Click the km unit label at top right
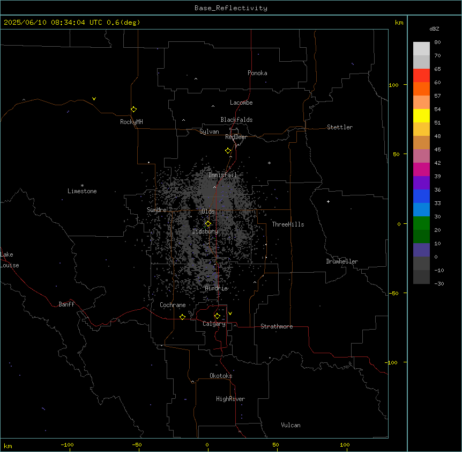The width and height of the screenshot is (462, 452). coord(399,23)
